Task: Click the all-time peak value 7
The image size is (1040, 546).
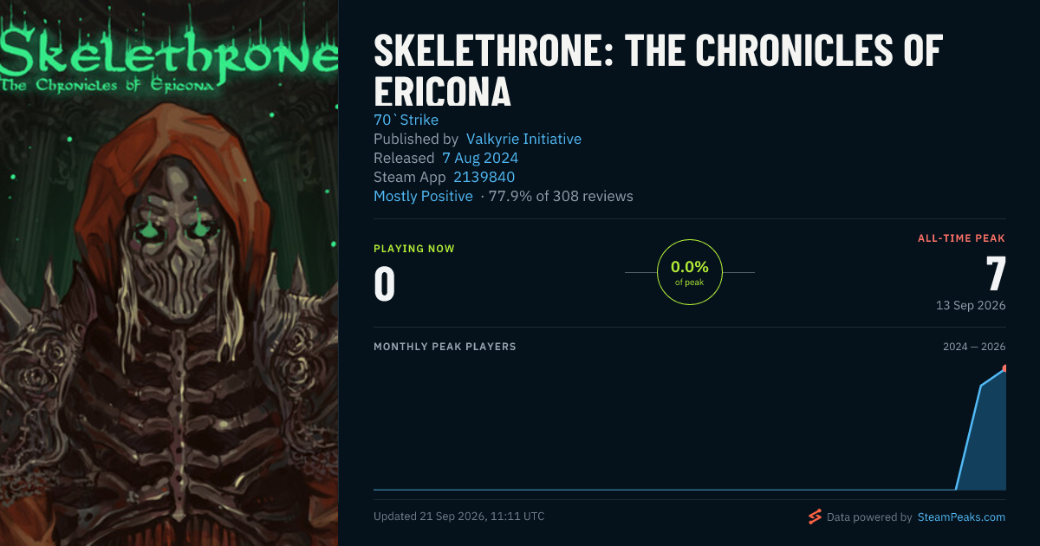Action: tap(996, 274)
